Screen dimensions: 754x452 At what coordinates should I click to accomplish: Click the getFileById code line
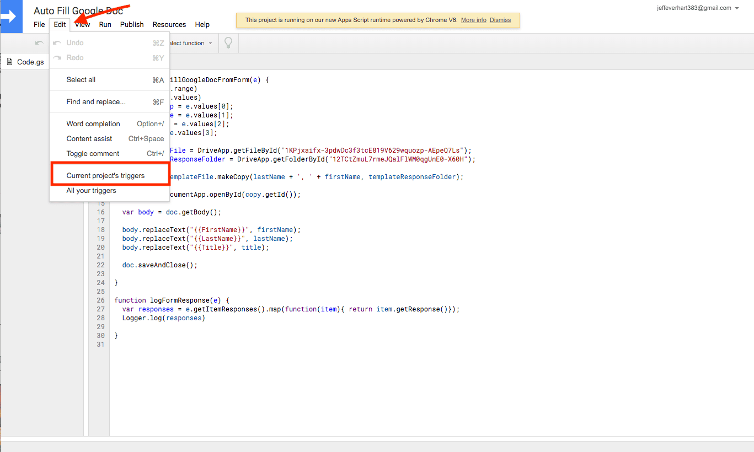coord(320,150)
